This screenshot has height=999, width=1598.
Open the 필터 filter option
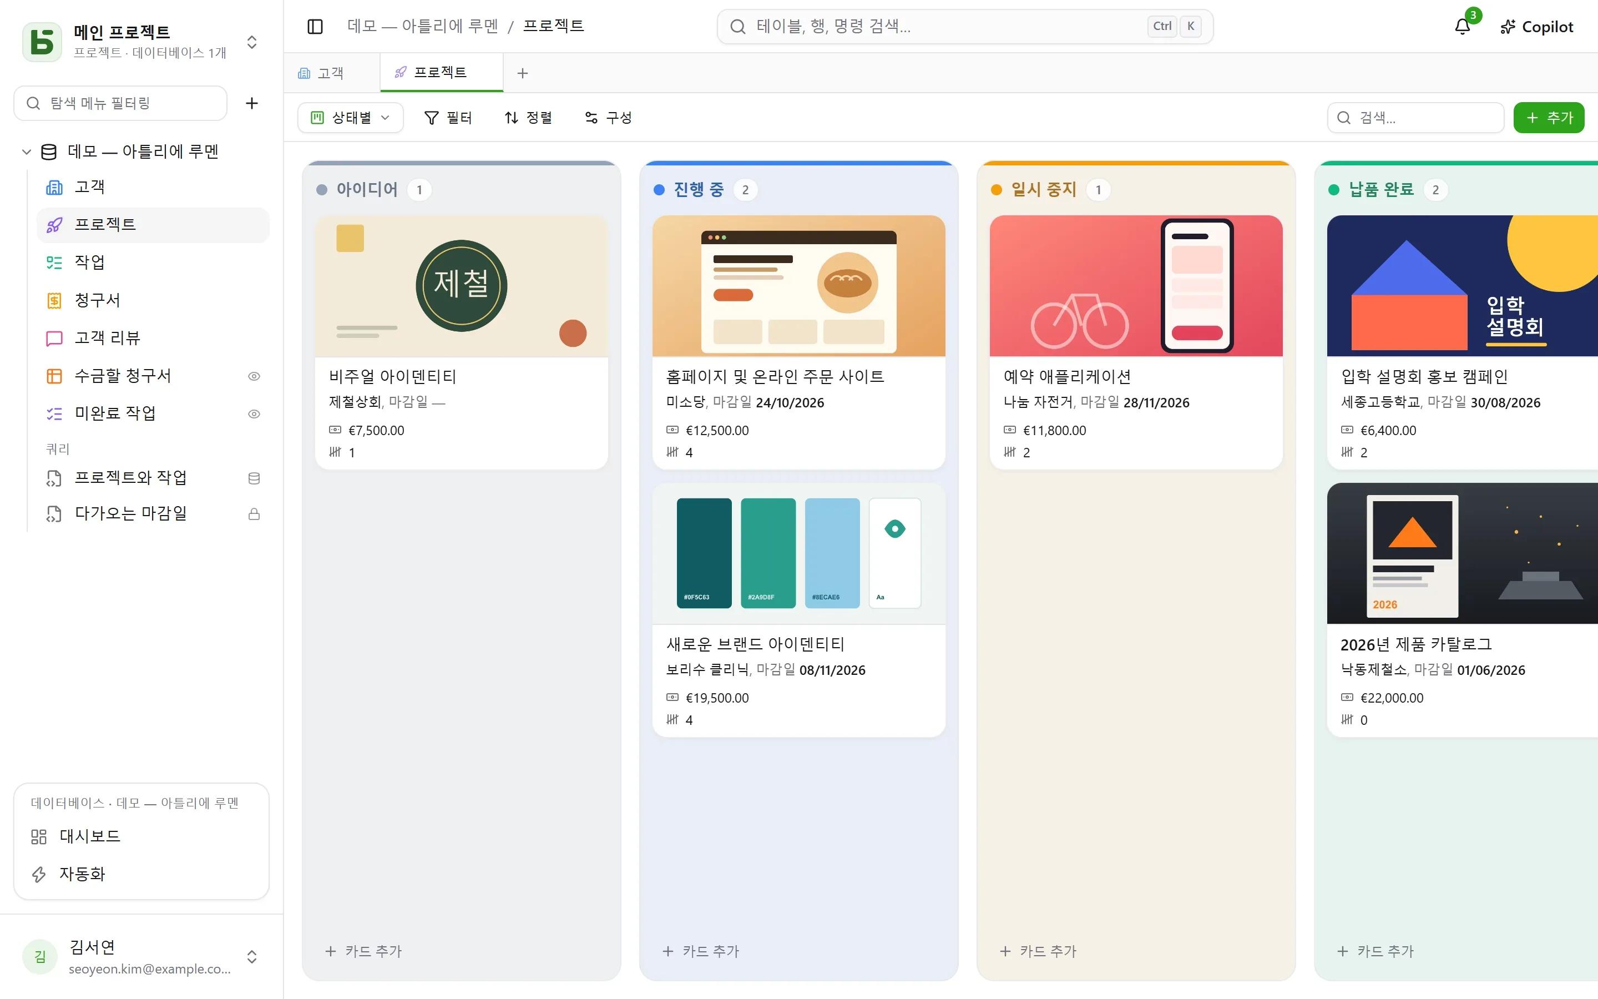coord(448,118)
